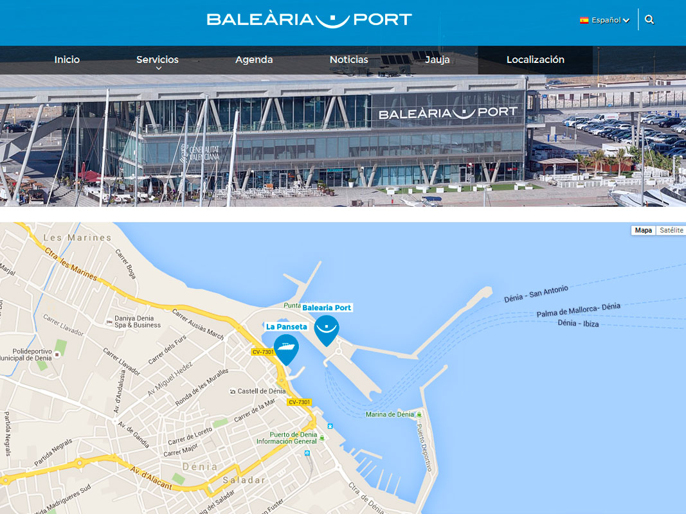Select the Localización tab
This screenshot has width=686, height=514.
point(535,60)
